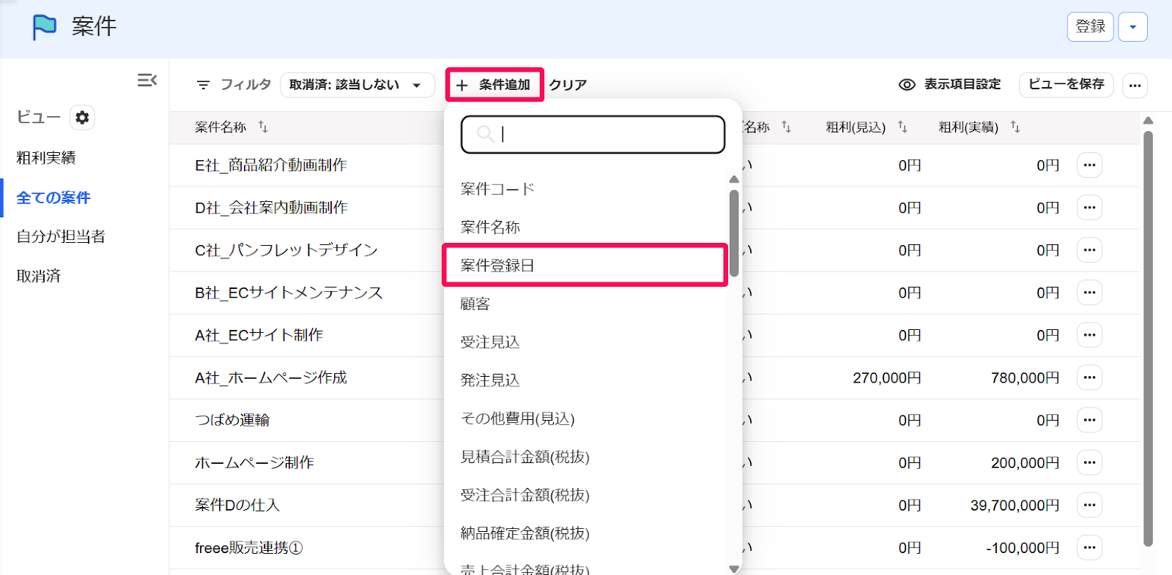Viewport: 1172px width, 575px height.
Task: Open row menu for 案件Dの仕入
Action: click(1089, 505)
